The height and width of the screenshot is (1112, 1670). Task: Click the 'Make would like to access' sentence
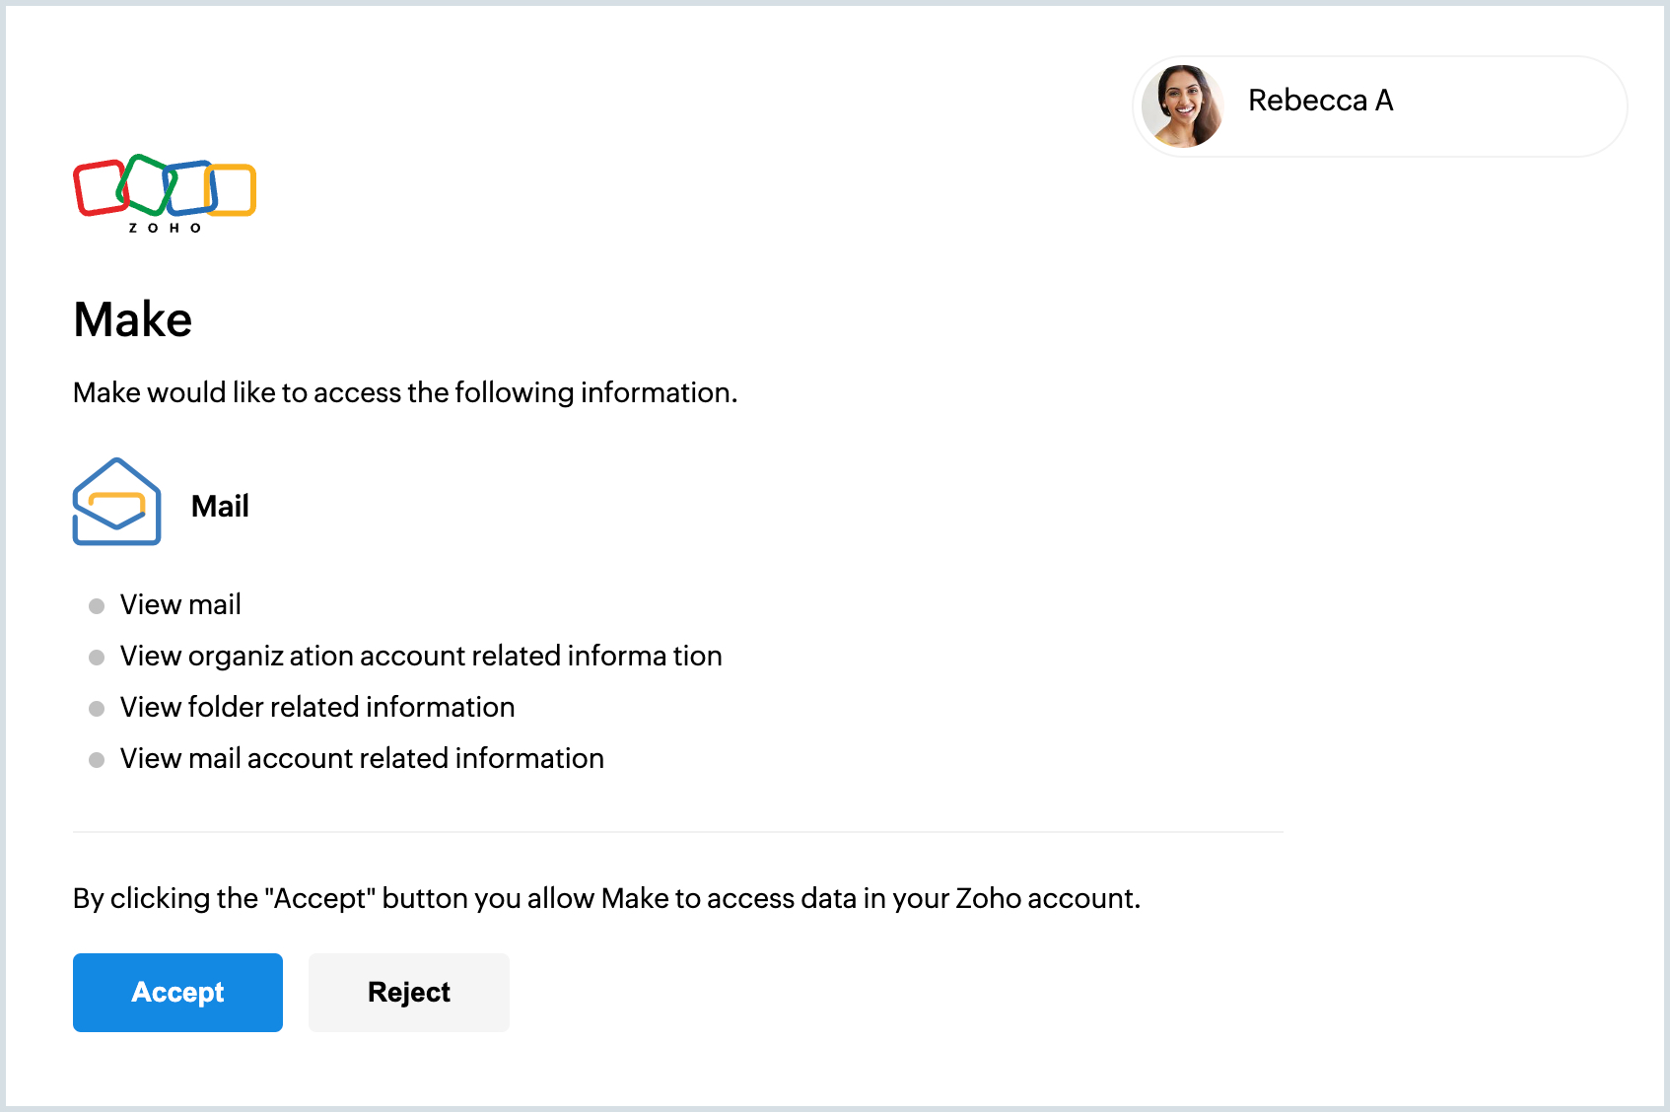405,392
